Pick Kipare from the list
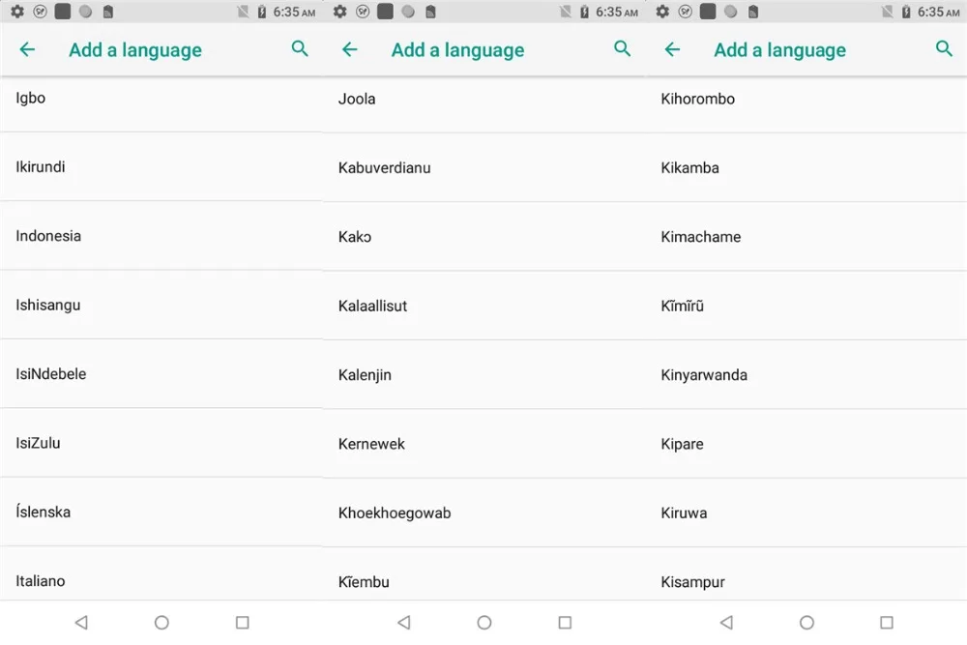The width and height of the screenshot is (967, 645). pyautogui.click(x=806, y=444)
